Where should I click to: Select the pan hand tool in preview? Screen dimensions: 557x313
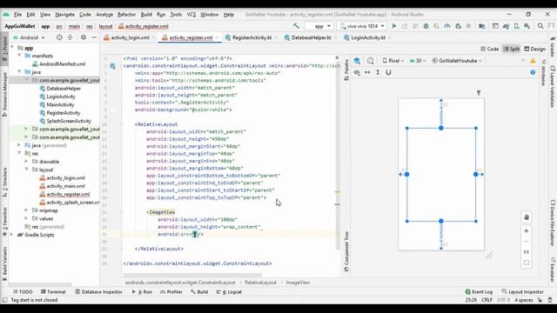[x=527, y=217]
